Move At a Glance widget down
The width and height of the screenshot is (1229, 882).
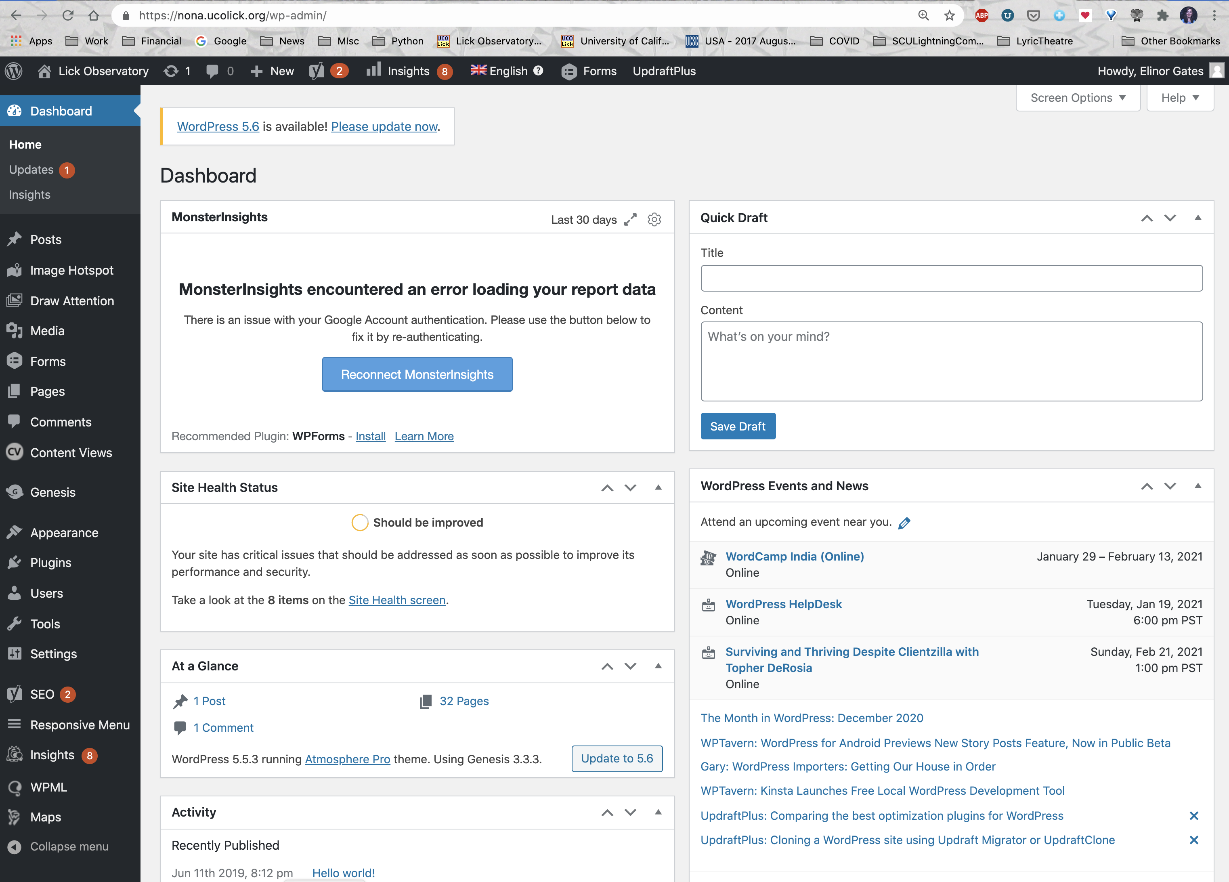pyautogui.click(x=630, y=666)
